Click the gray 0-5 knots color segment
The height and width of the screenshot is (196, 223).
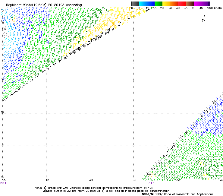point(135,4)
